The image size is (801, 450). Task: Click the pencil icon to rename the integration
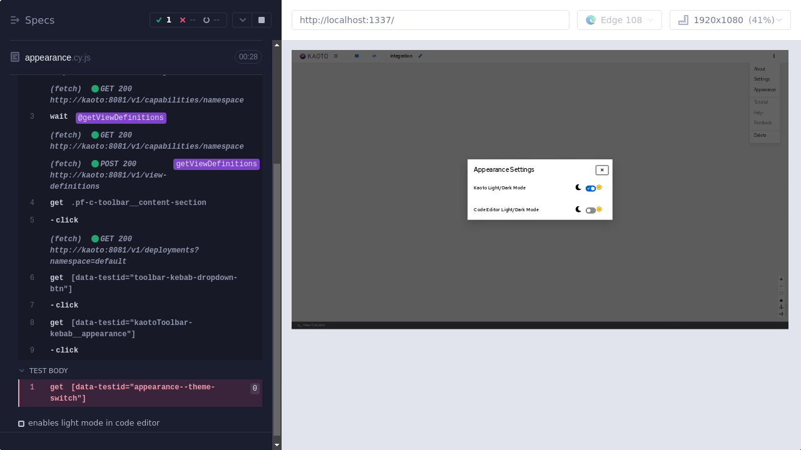(420, 56)
